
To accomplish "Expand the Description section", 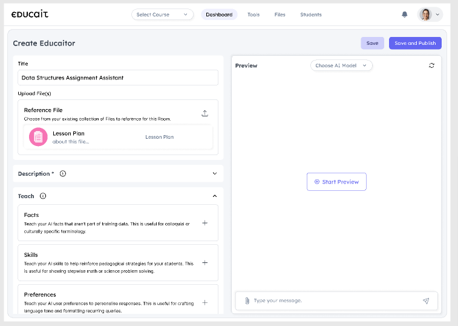I will [x=214, y=174].
